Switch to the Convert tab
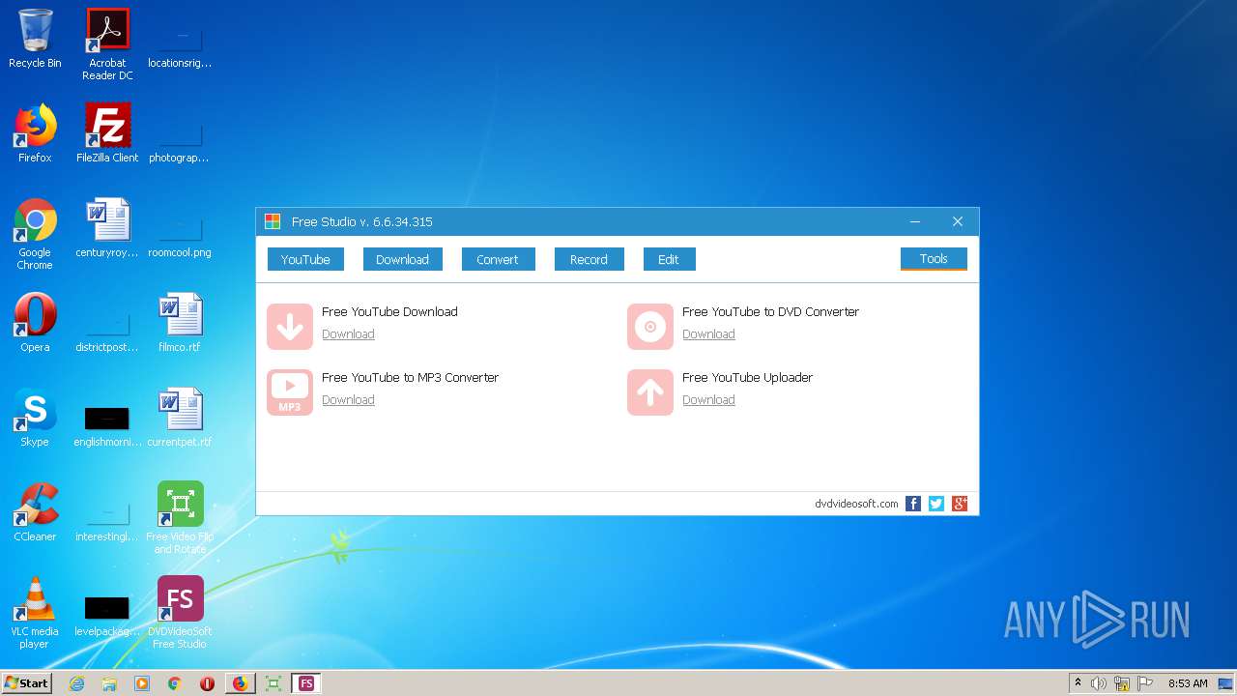 point(498,259)
